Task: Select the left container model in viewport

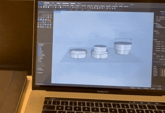Action: 78,53
